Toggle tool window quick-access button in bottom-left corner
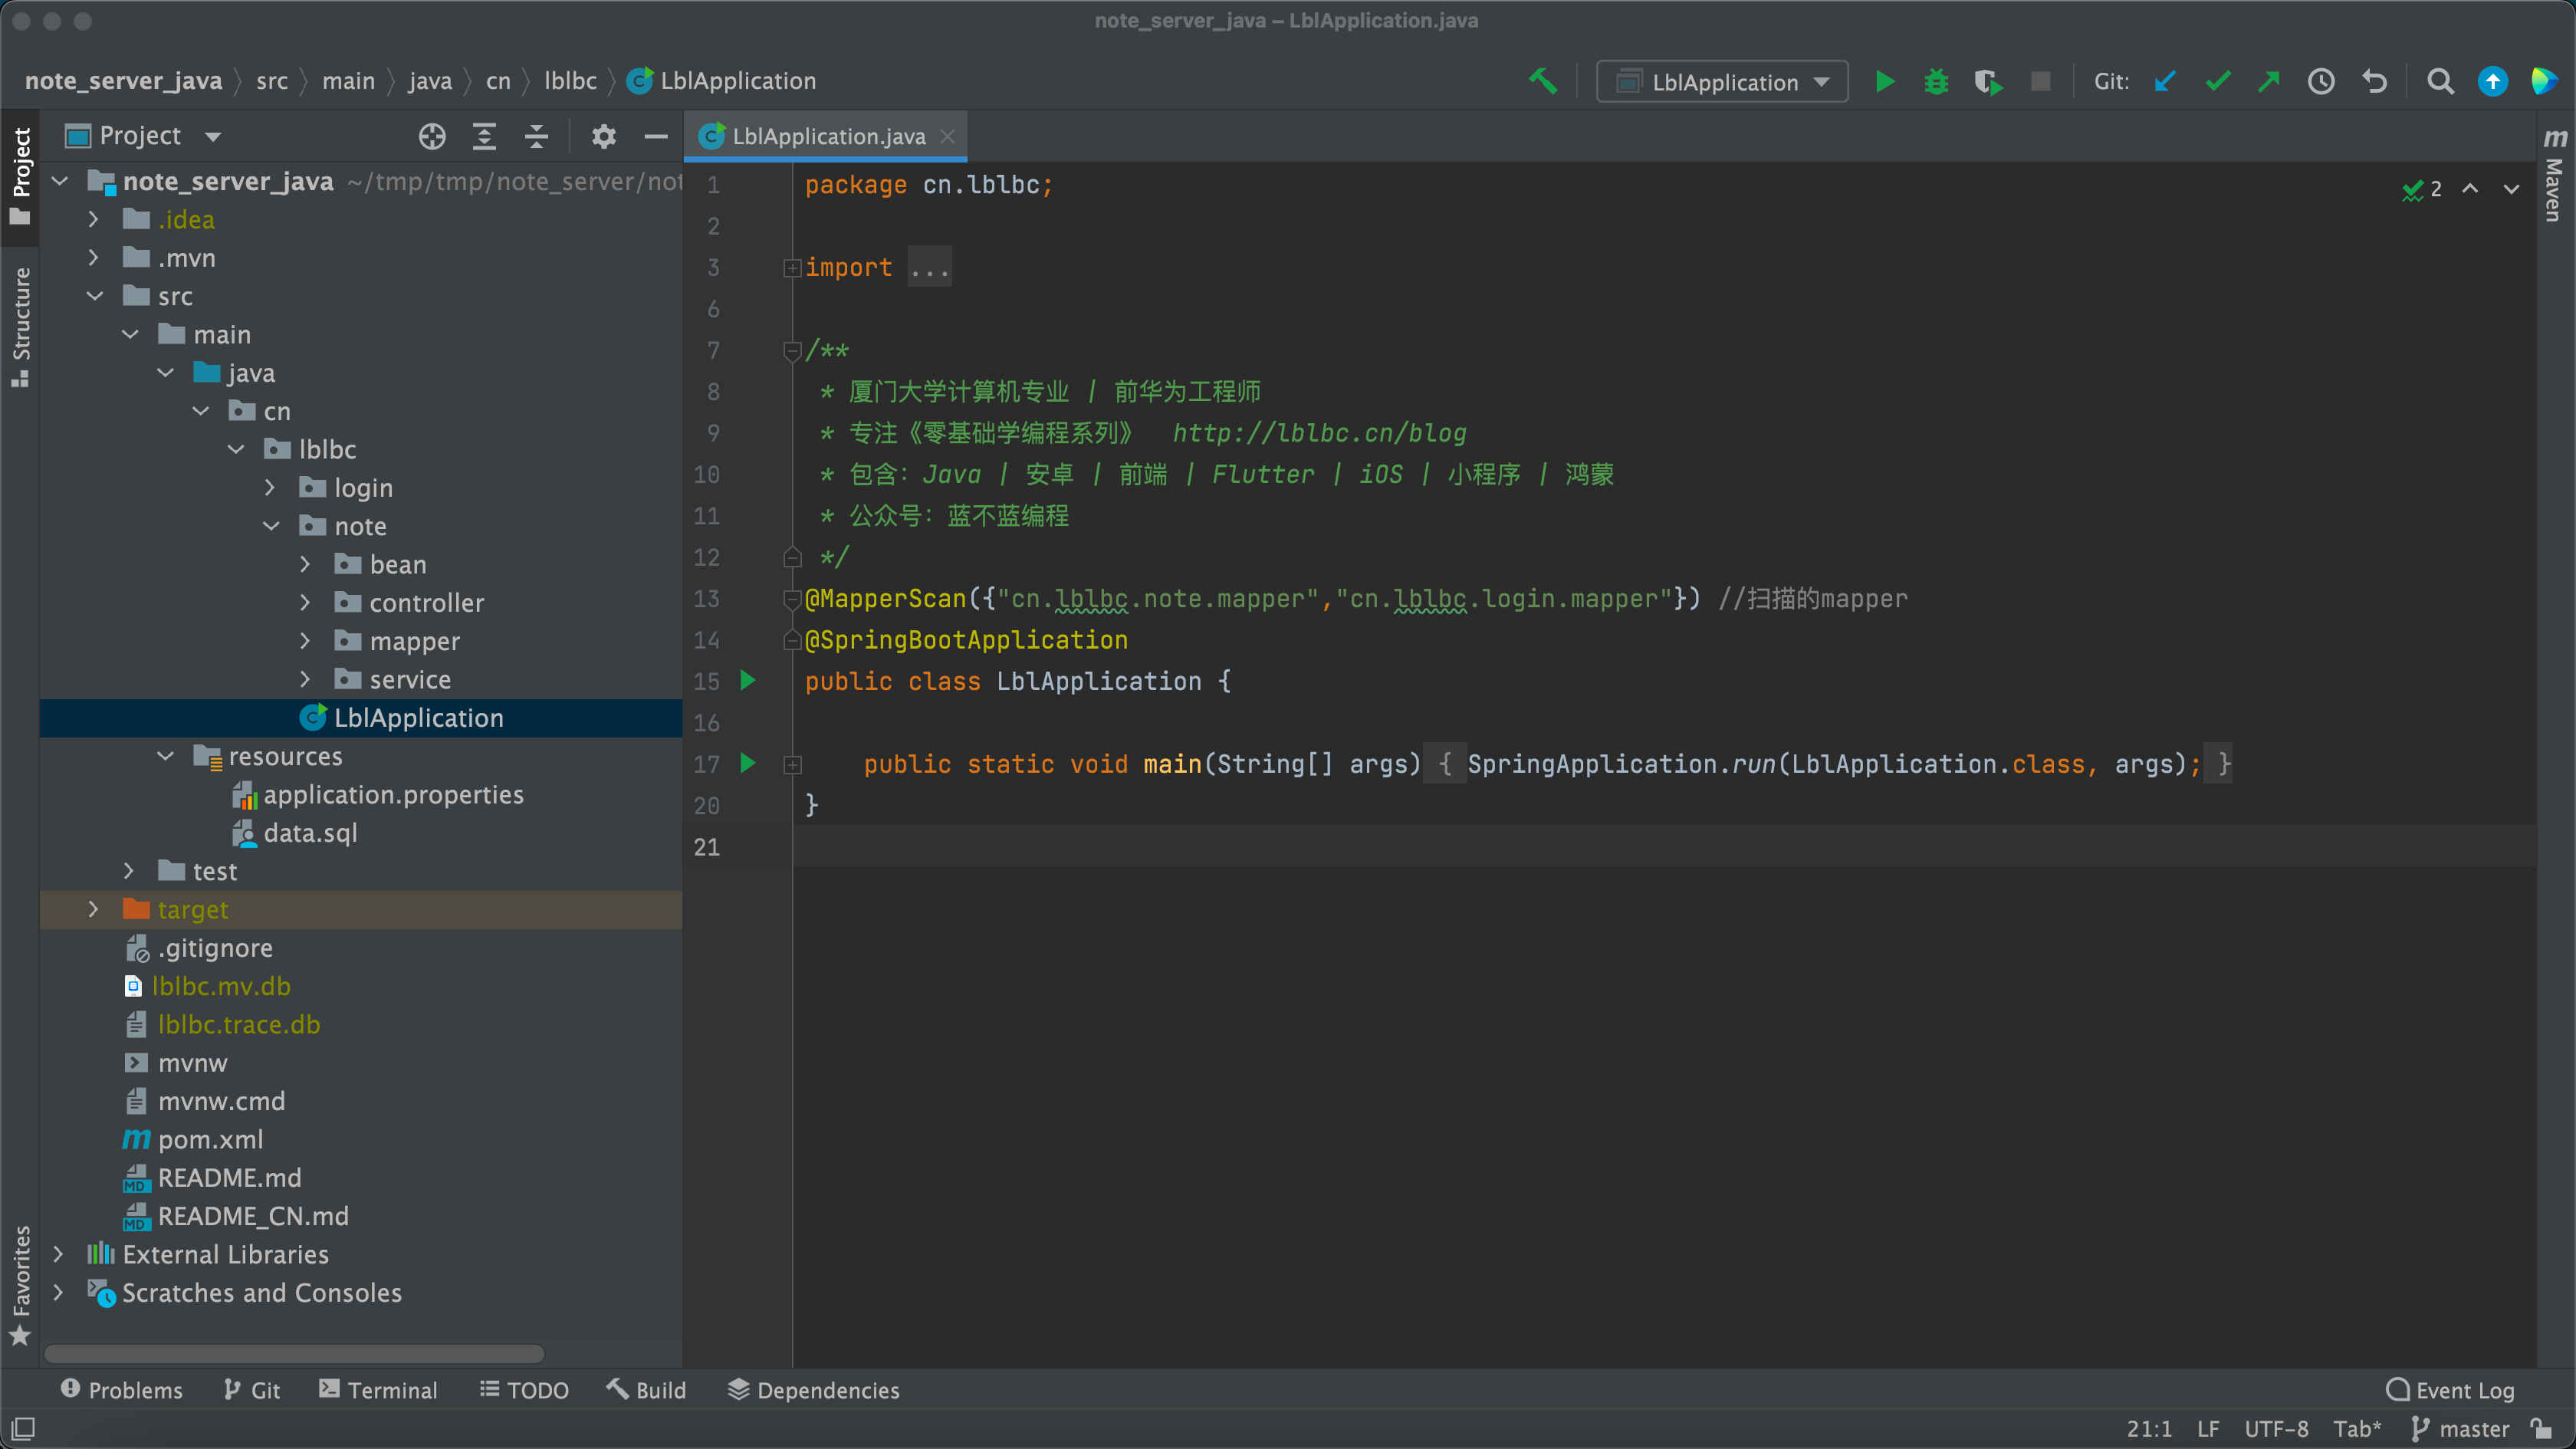Viewport: 2576px width, 1449px height. [22, 1428]
